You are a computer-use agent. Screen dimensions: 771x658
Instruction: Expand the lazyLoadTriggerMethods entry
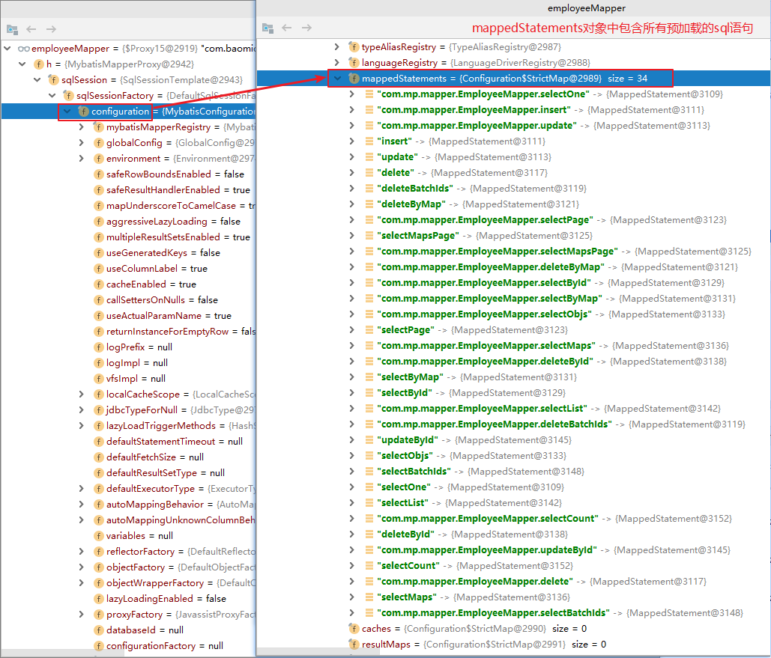point(82,425)
